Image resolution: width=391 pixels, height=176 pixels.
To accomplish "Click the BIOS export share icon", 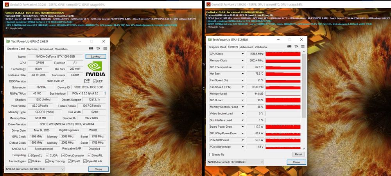I will click(x=87, y=81).
